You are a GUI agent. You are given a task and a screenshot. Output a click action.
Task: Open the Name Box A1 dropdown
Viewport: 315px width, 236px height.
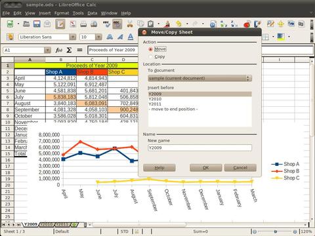click(x=47, y=50)
